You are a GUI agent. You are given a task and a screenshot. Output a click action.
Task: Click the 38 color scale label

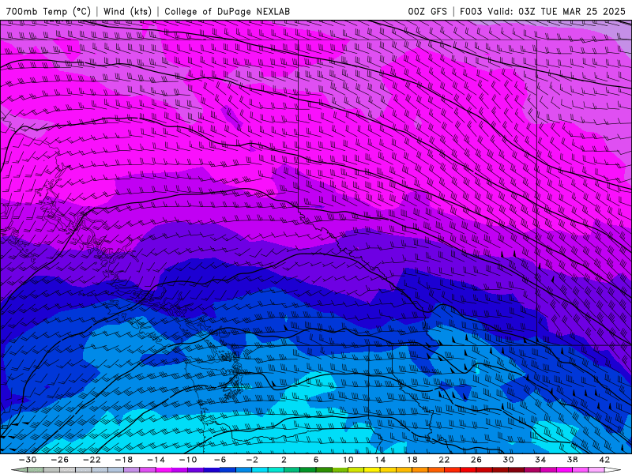pyautogui.click(x=572, y=460)
